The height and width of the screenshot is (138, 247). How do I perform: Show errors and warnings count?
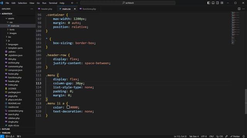[10, 136]
